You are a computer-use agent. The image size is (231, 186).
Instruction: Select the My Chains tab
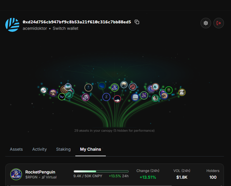pos(91,149)
